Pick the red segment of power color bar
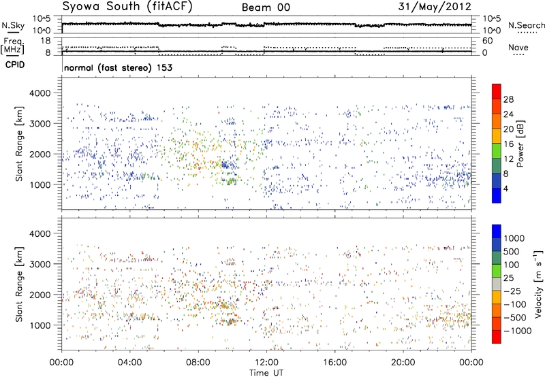The width and height of the screenshot is (545, 377). click(x=497, y=91)
